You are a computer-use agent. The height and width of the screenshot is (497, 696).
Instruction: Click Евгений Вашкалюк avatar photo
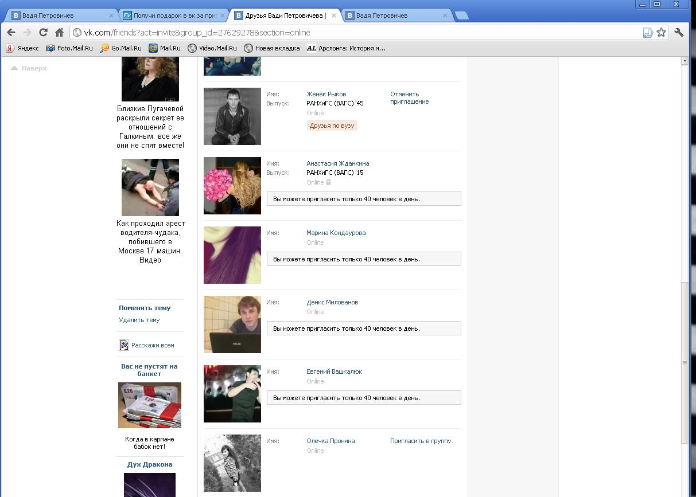[232, 394]
